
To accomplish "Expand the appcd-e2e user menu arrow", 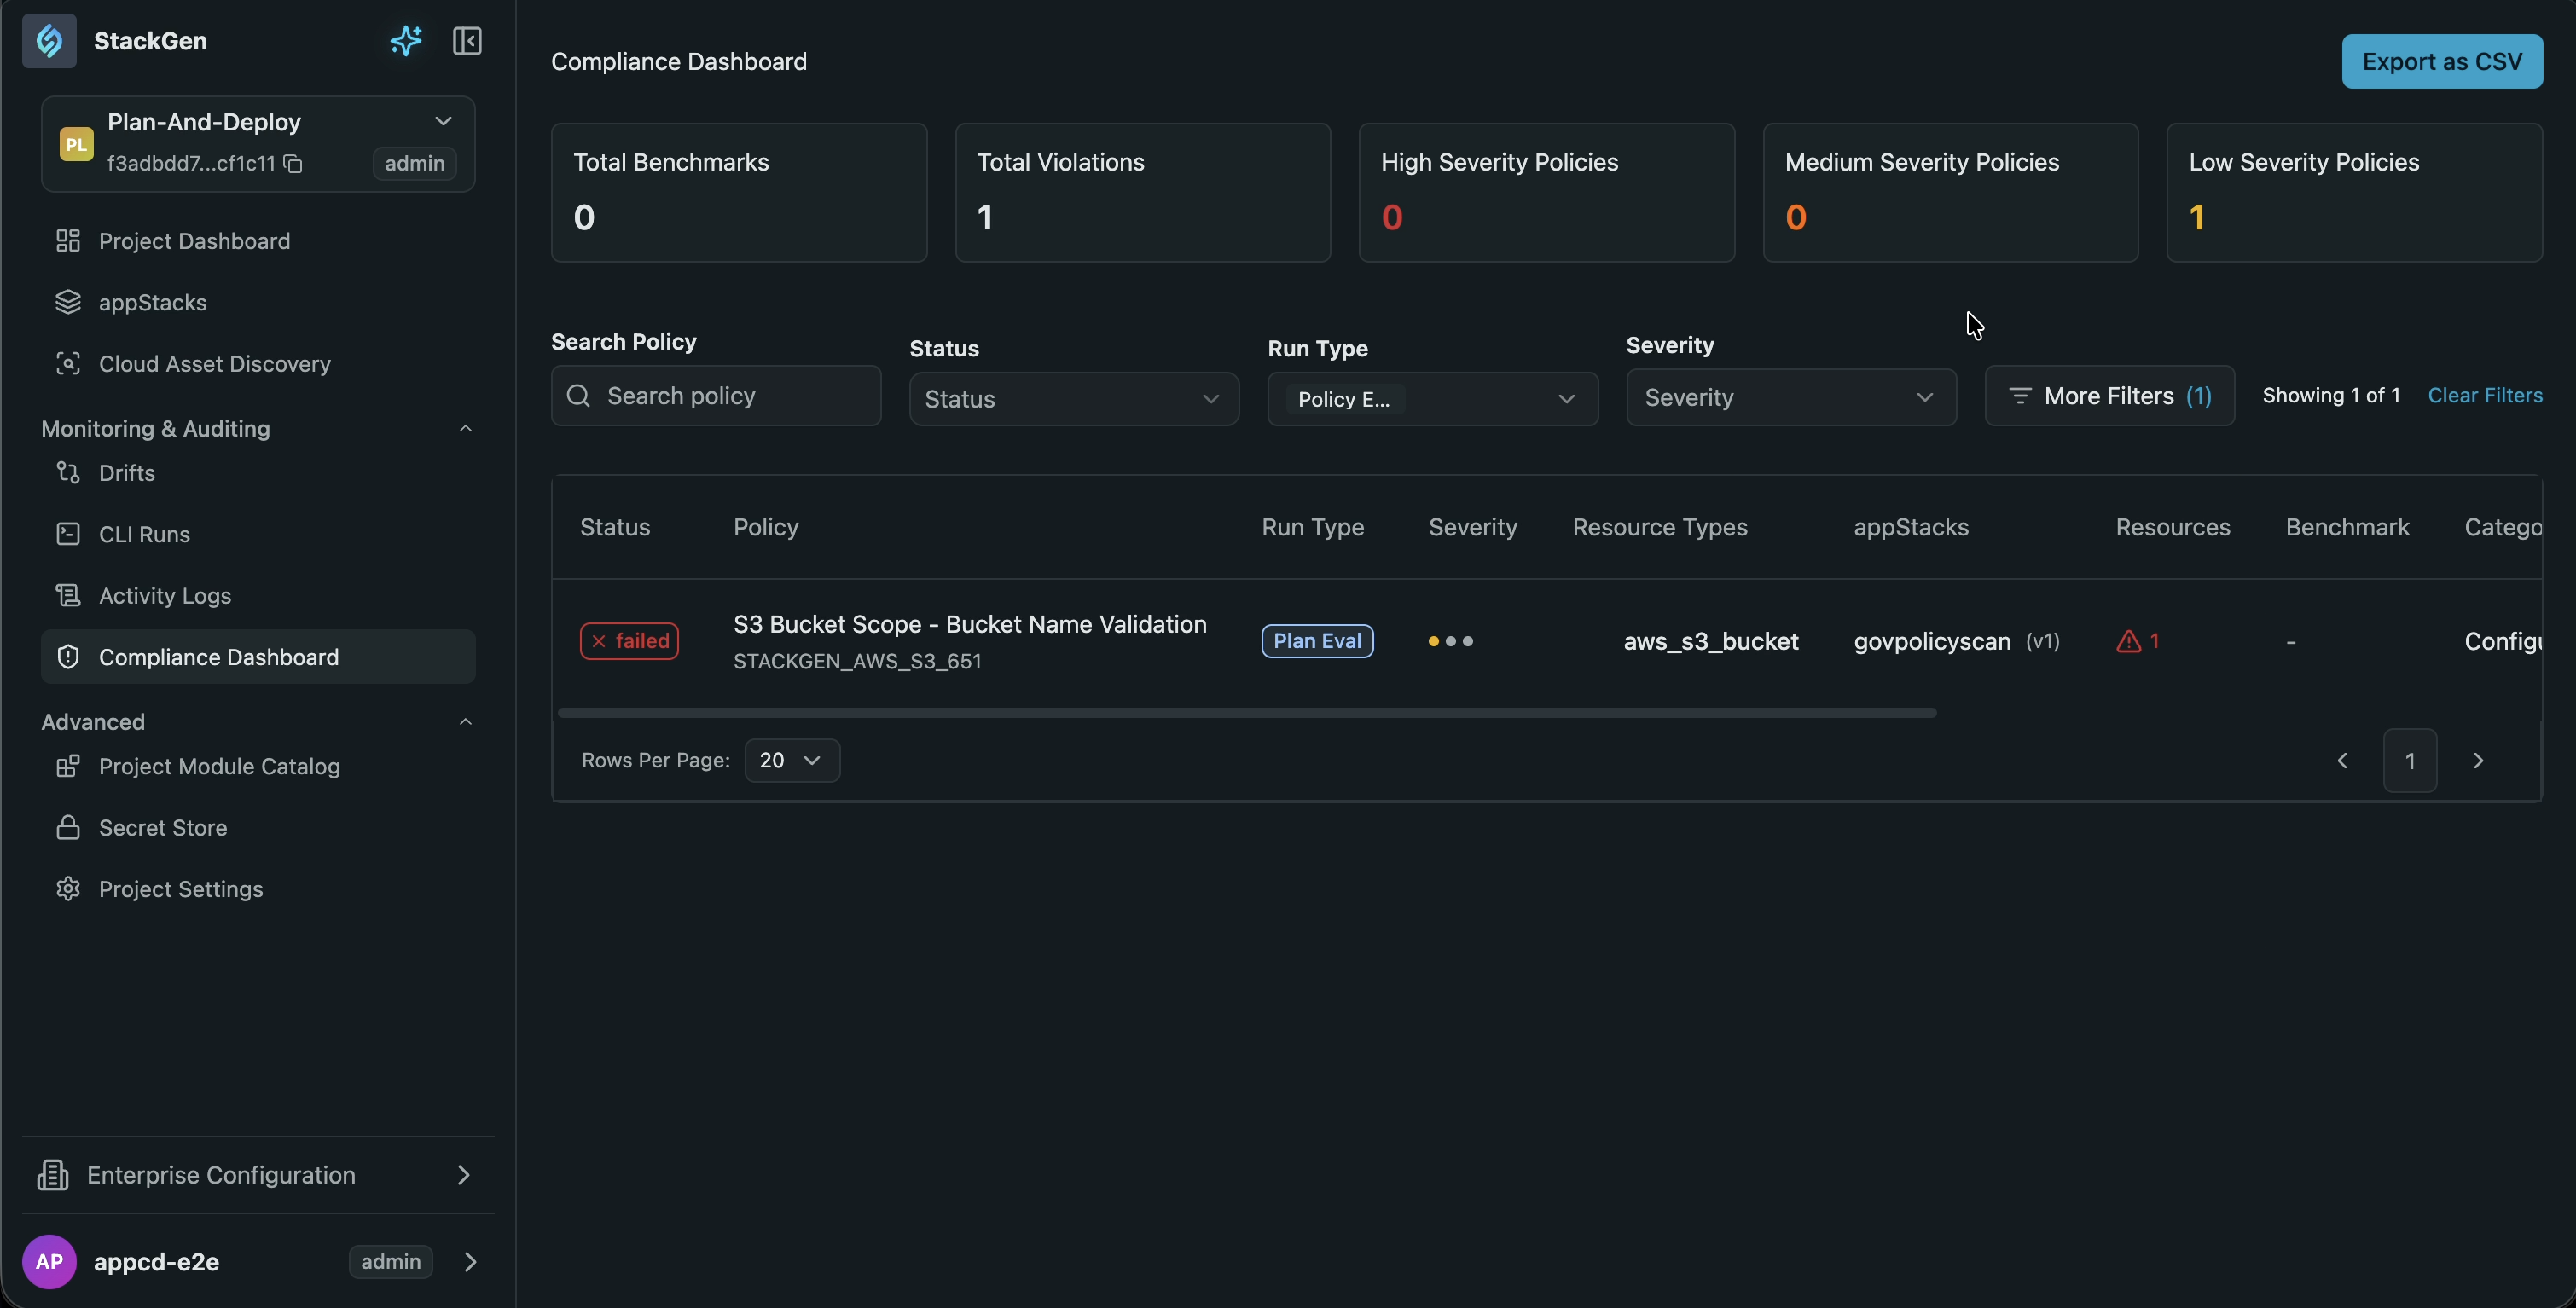I will (470, 1262).
